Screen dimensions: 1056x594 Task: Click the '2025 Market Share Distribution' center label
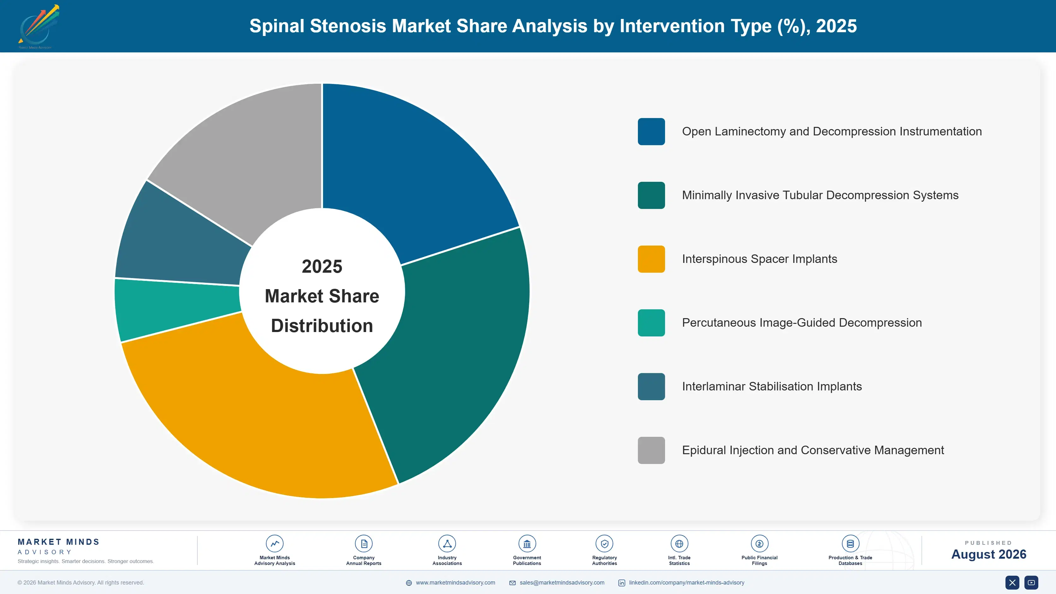tap(322, 296)
